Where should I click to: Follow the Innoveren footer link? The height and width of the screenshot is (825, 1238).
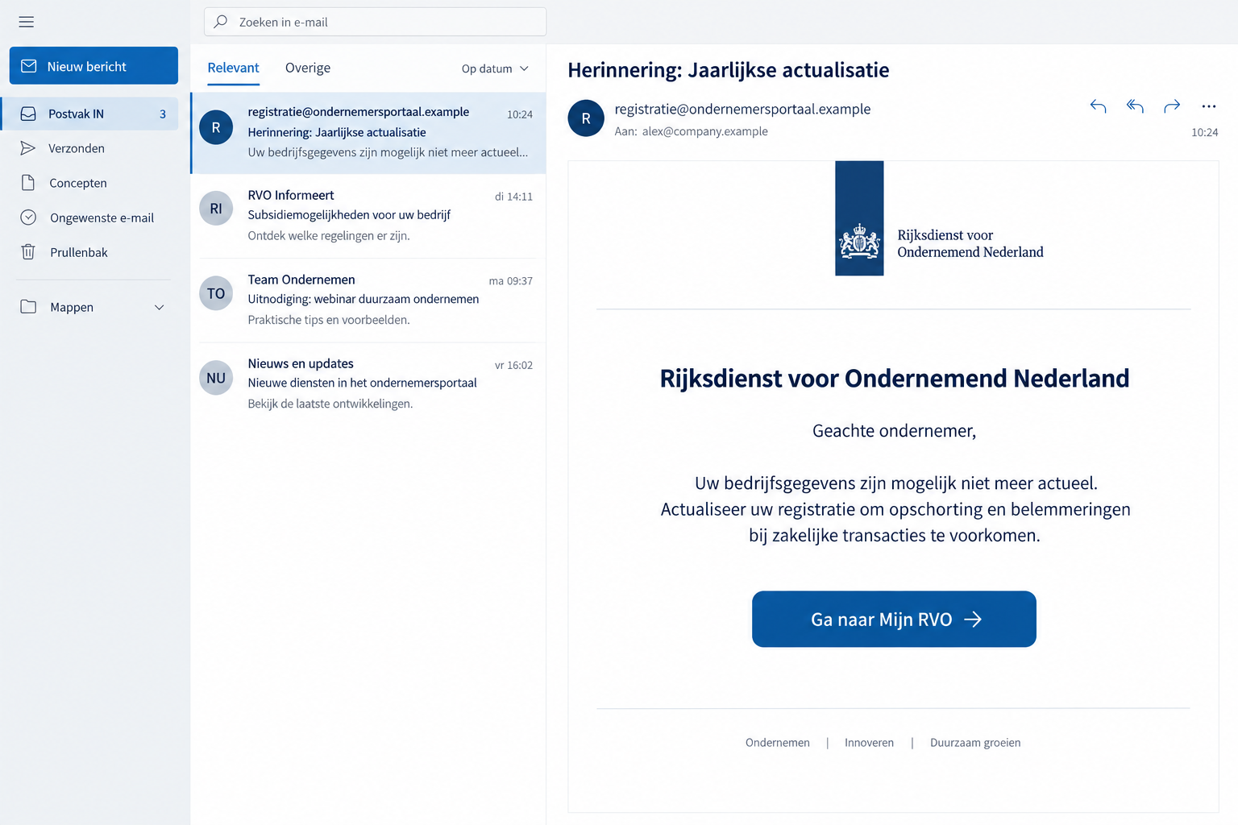[x=869, y=743]
